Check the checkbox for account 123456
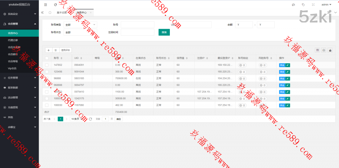Screen dimensions: 339x168 (x=47, y=72)
